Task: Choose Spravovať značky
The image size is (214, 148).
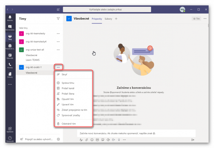Action: (x=73, y=116)
